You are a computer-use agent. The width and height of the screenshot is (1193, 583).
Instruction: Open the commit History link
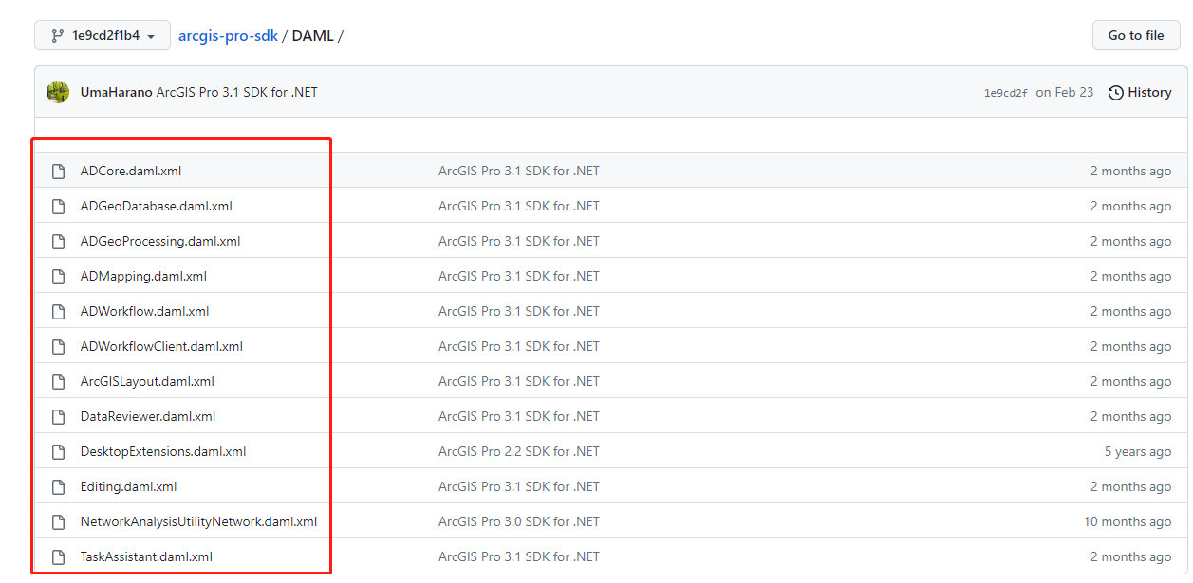point(1148,93)
